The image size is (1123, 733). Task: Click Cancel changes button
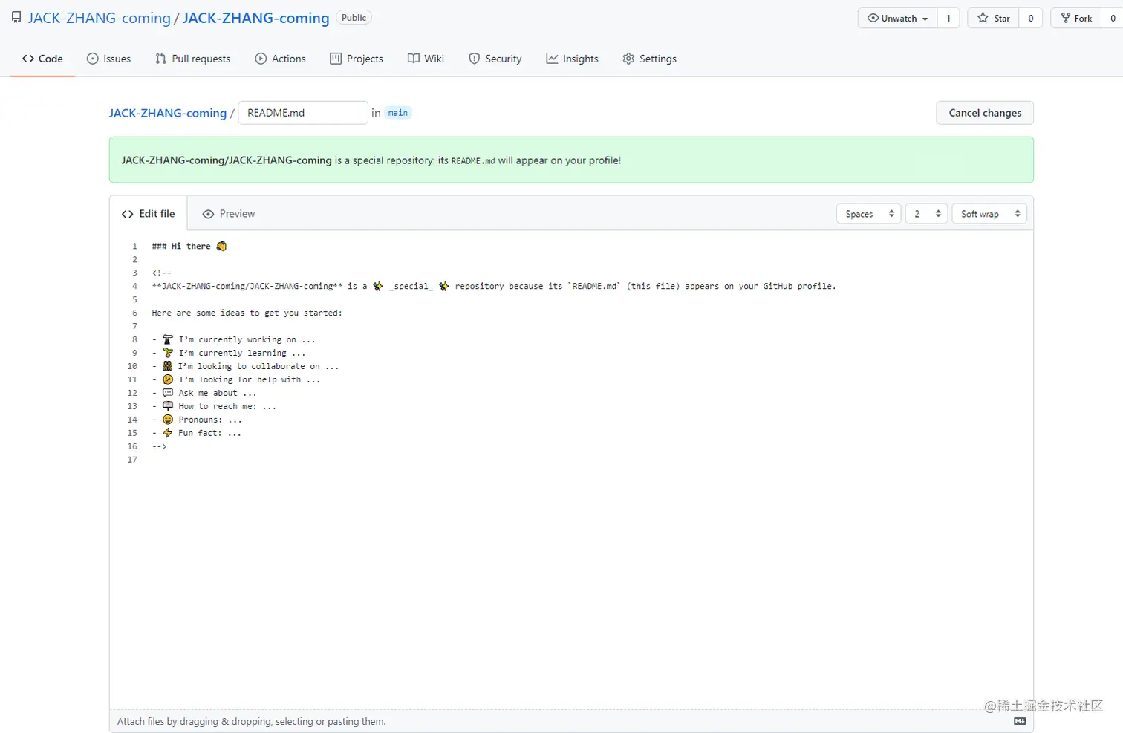coord(985,113)
